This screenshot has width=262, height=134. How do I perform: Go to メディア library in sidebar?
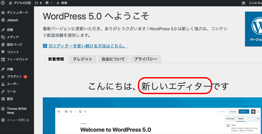click(x=12, y=37)
